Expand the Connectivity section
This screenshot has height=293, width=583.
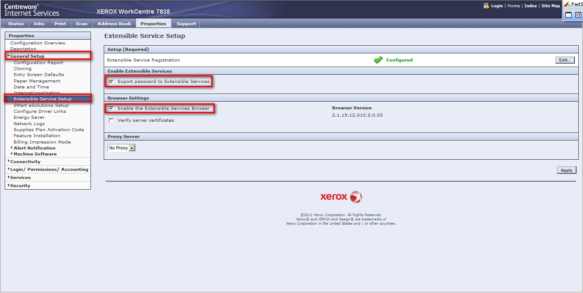(x=25, y=162)
